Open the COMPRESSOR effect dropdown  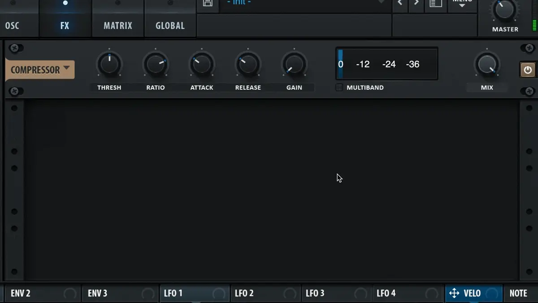(40, 70)
